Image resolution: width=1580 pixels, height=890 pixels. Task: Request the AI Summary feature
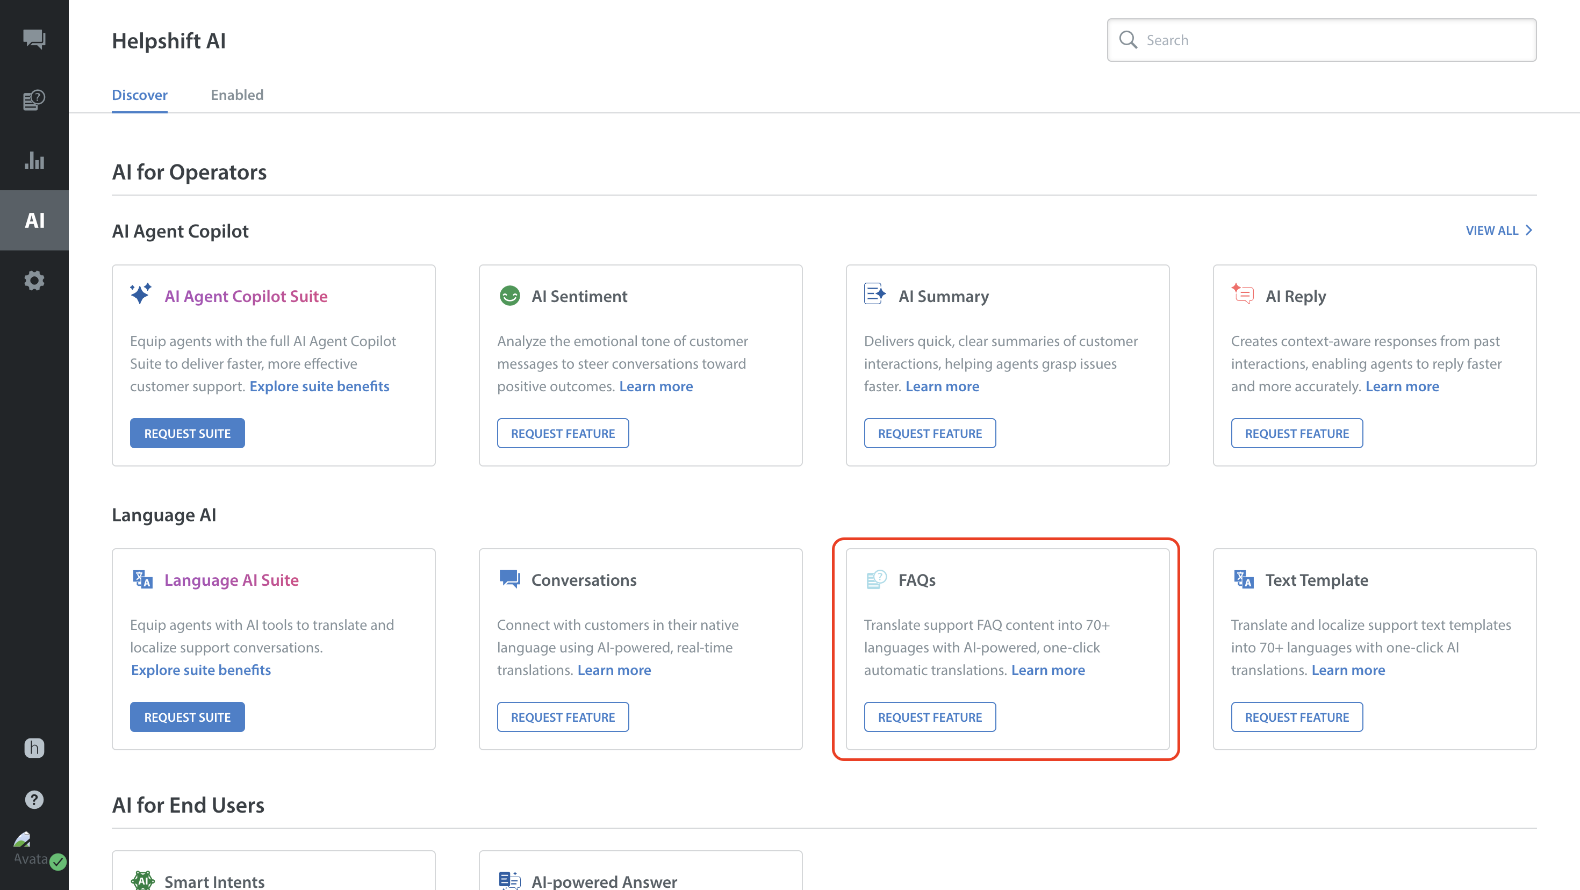(x=929, y=433)
